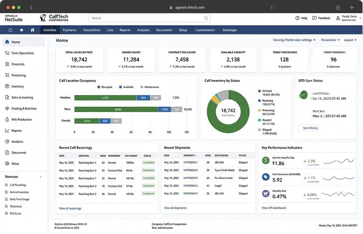The image size is (363, 234).
Task: Open Farm Operations in the sidebar
Action: [x=23, y=53]
